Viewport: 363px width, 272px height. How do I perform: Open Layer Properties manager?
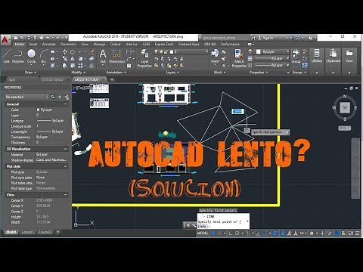[144, 58]
